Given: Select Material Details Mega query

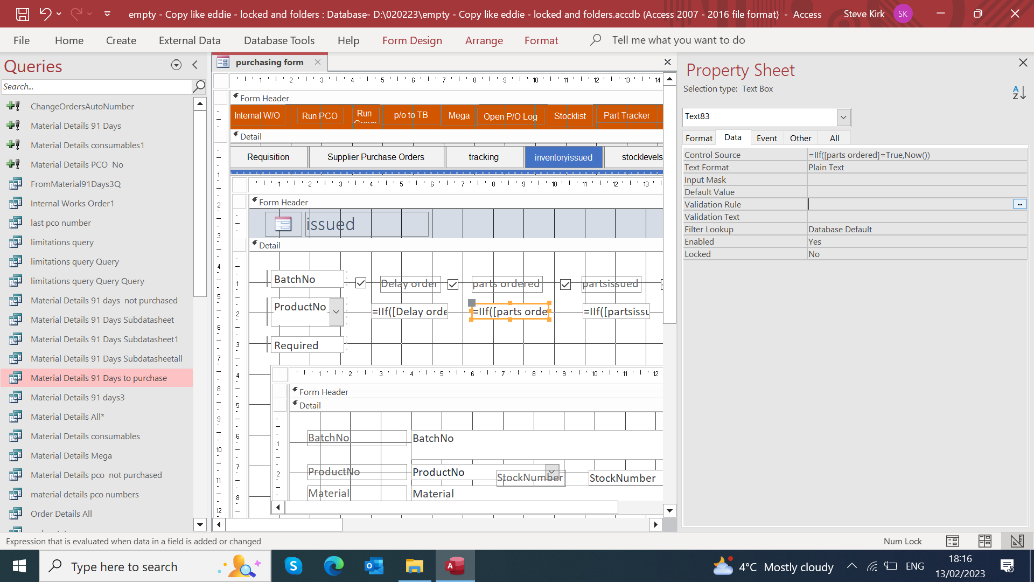Looking at the screenshot, I should point(71,455).
